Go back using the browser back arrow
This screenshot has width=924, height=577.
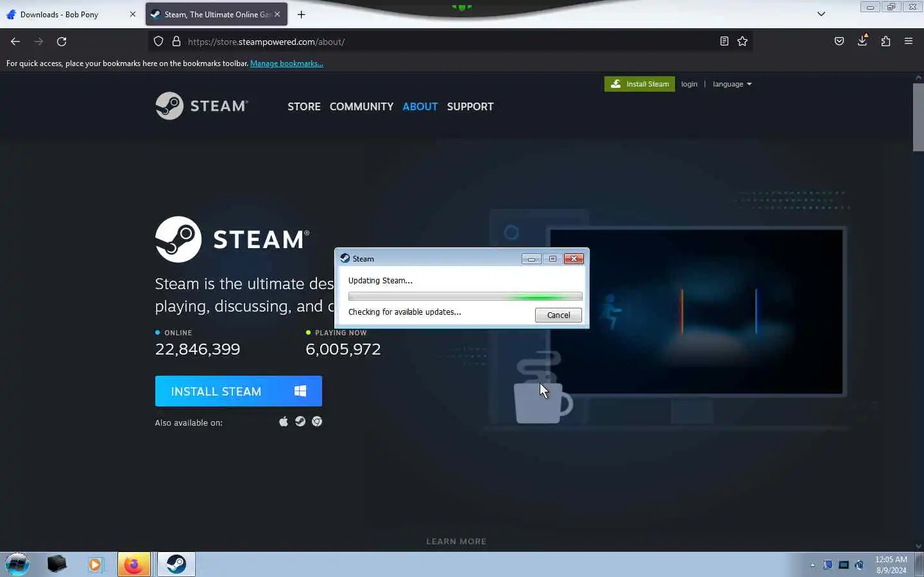pyautogui.click(x=15, y=42)
